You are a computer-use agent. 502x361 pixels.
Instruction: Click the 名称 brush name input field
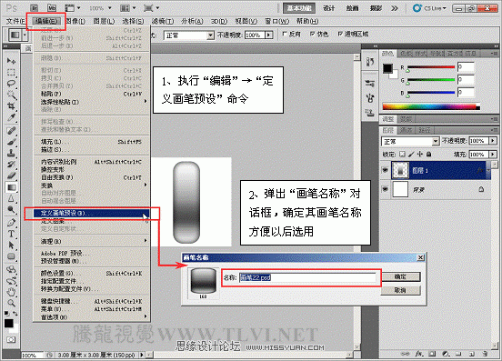307,277
